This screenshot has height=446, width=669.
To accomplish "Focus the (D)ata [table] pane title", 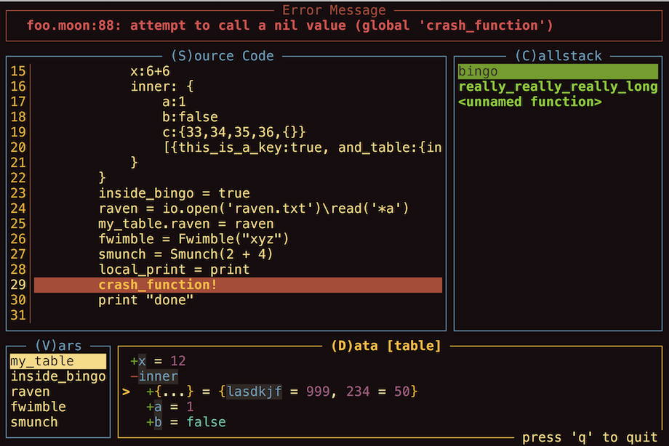I will pyautogui.click(x=385, y=346).
